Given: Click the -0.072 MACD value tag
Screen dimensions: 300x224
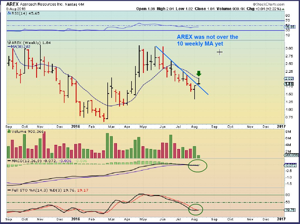Looking at the screenshot, I should 291,165.
